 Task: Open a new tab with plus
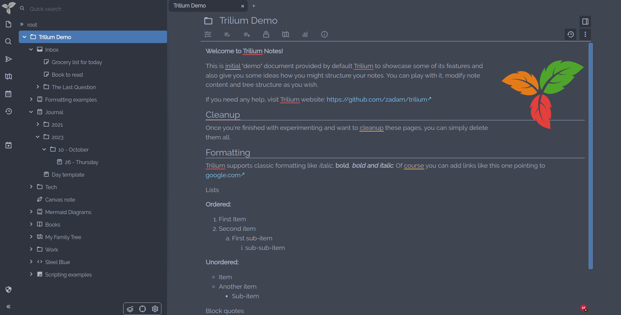click(254, 6)
